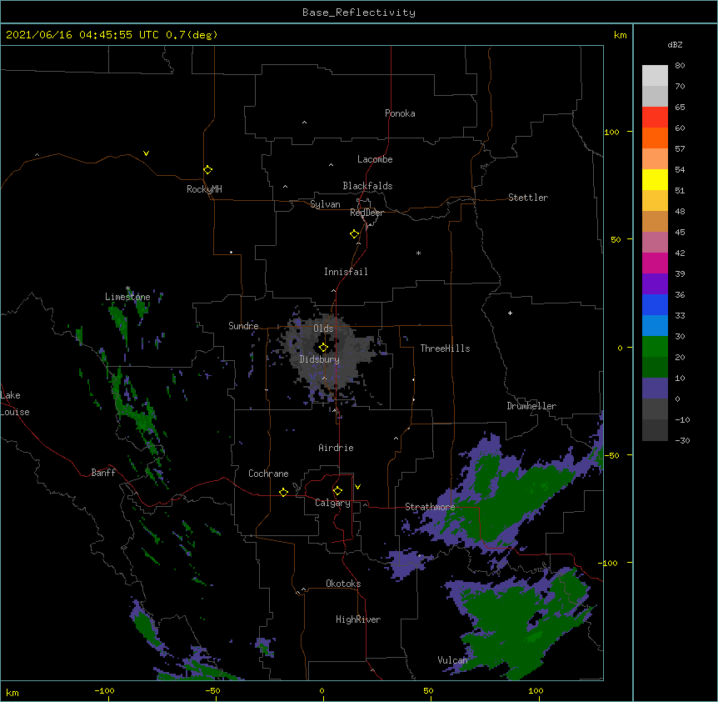Click the RockyMH city label
Screen dimensions: 718x702
coord(204,189)
